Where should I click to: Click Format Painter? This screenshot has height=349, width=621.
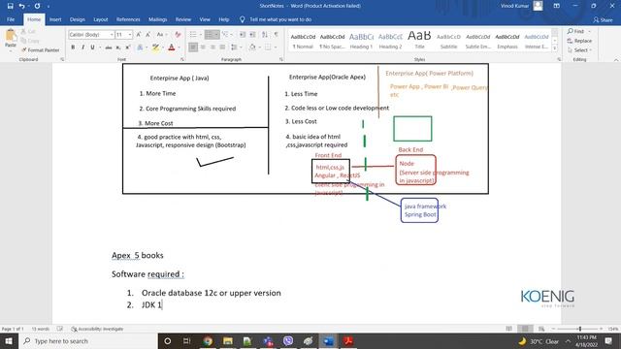[41, 50]
